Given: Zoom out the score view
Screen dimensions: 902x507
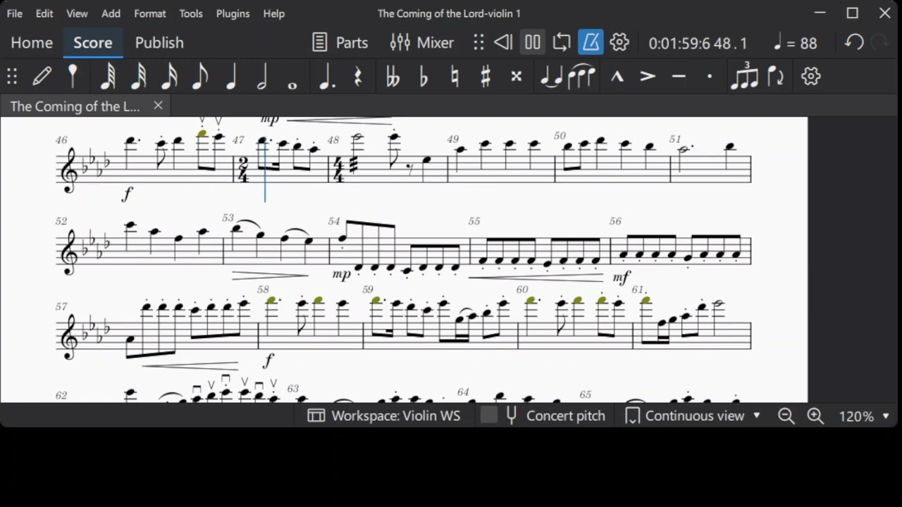Looking at the screenshot, I should point(786,415).
